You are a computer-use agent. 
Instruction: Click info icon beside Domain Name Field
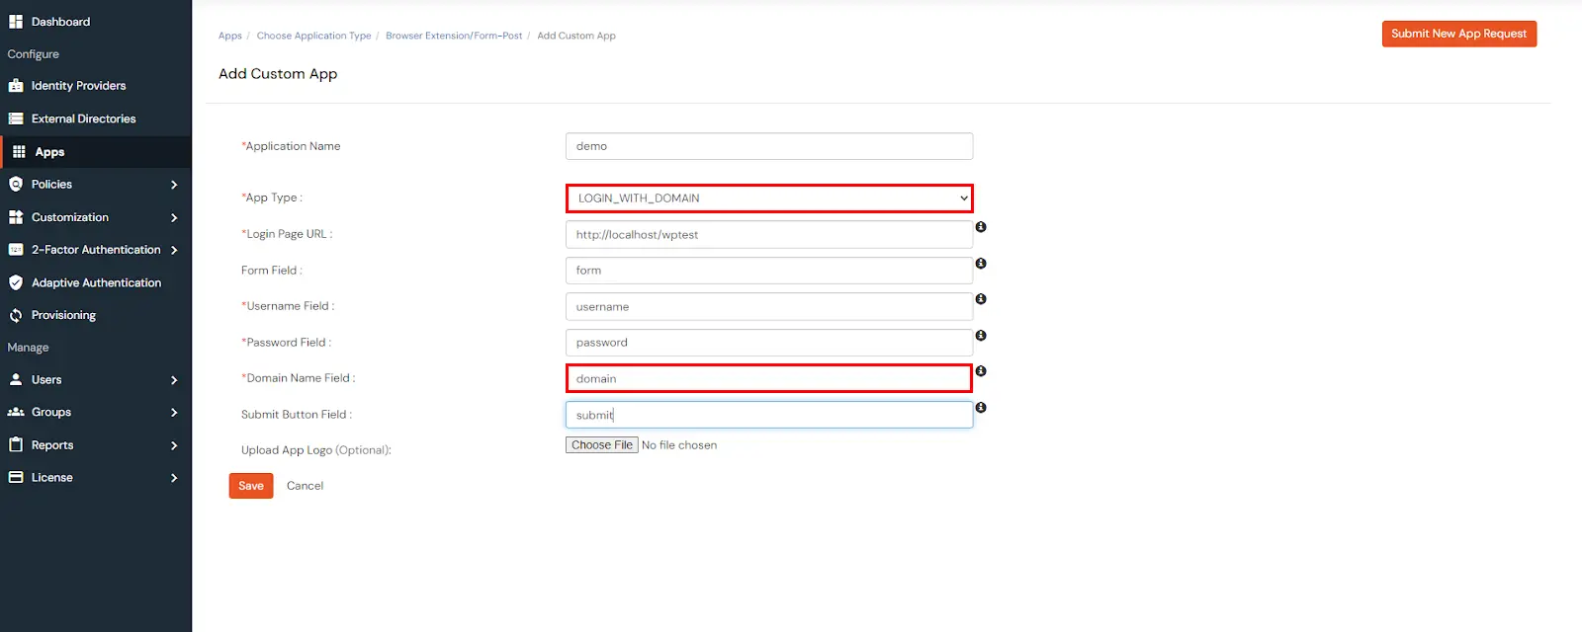(981, 371)
